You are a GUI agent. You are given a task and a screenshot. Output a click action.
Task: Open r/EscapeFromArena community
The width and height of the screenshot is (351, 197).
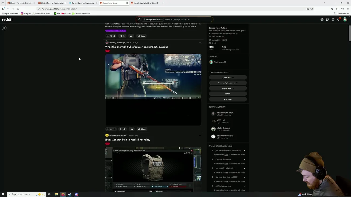pos(225,136)
